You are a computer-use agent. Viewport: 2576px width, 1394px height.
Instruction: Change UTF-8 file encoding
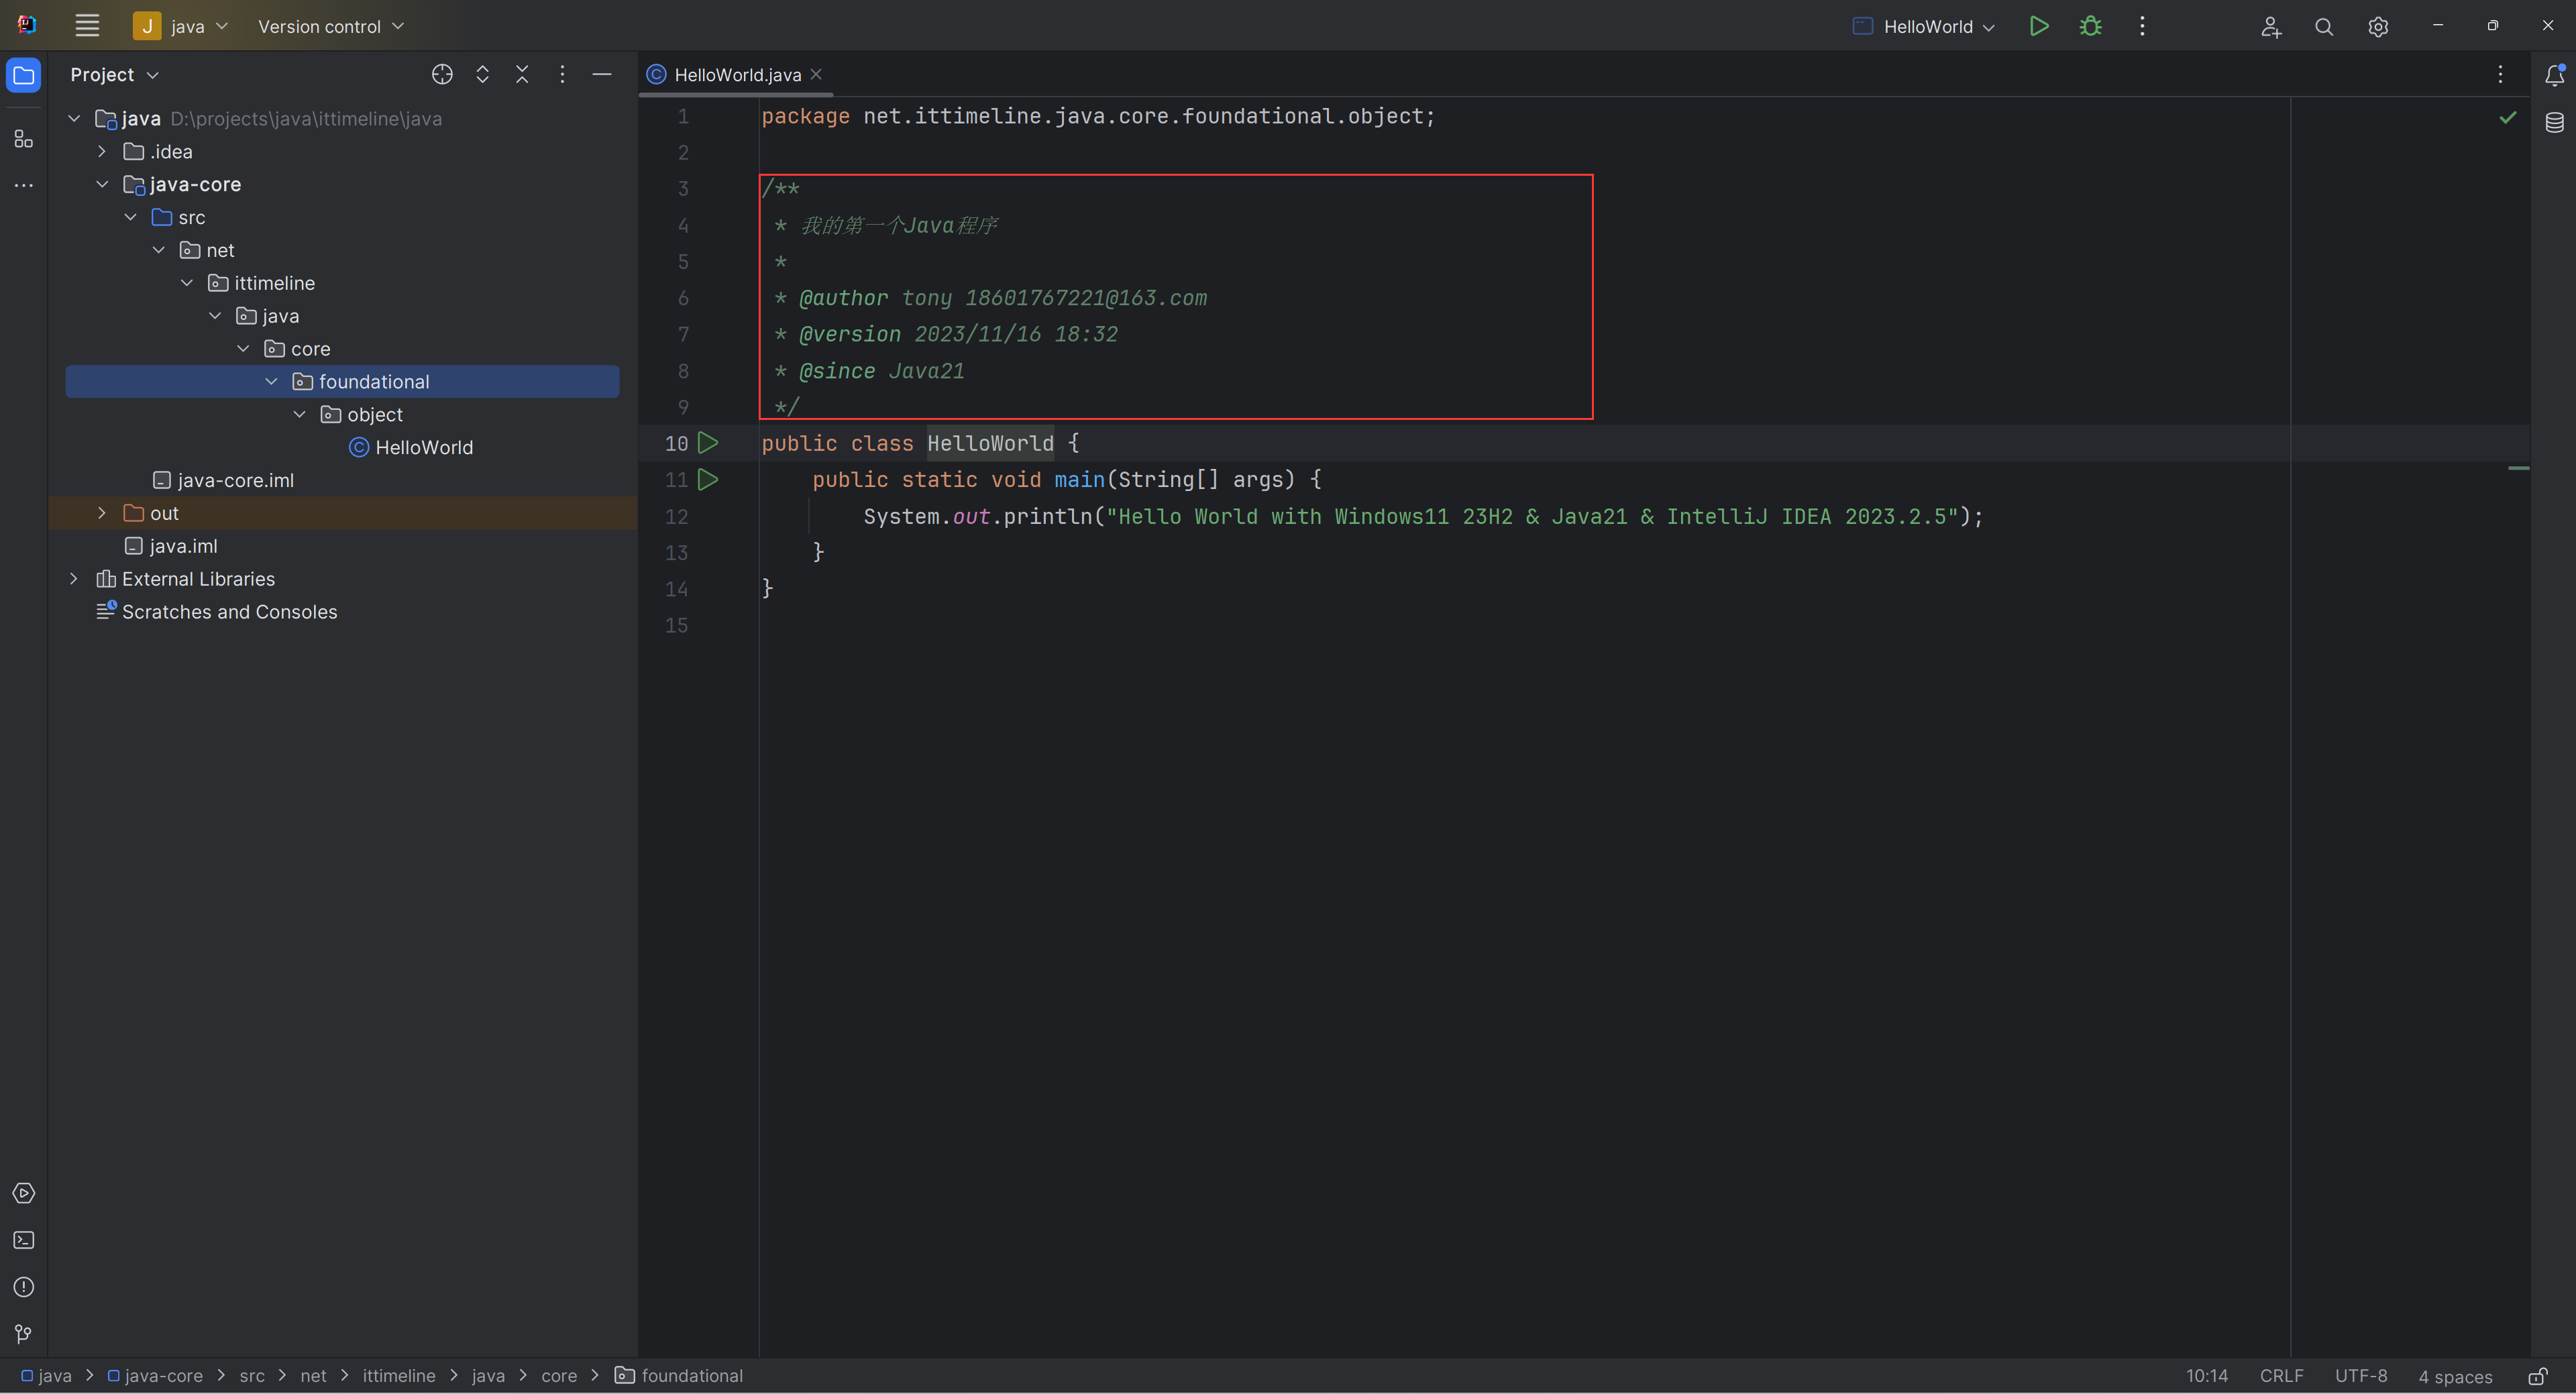coord(2361,1377)
